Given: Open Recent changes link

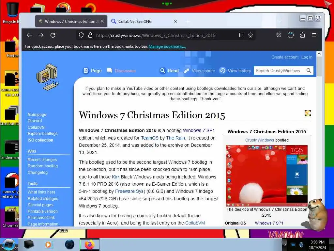Looking at the screenshot, I should (x=42, y=159).
